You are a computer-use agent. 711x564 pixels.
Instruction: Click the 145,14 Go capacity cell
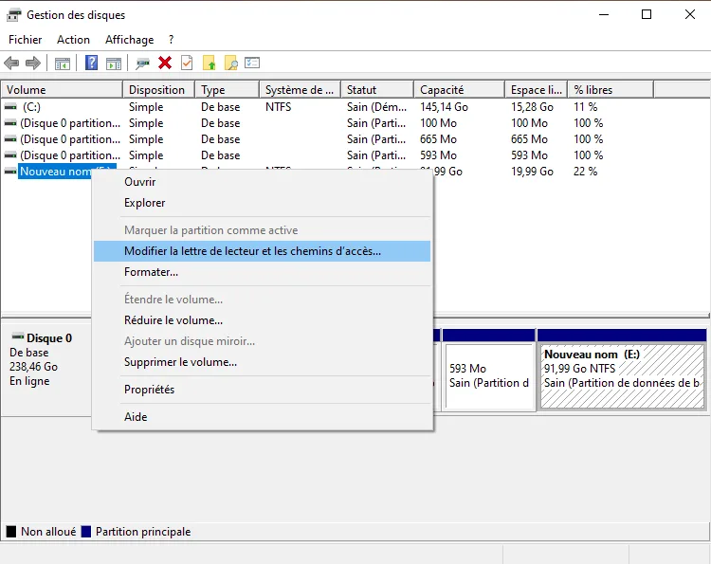click(x=444, y=107)
